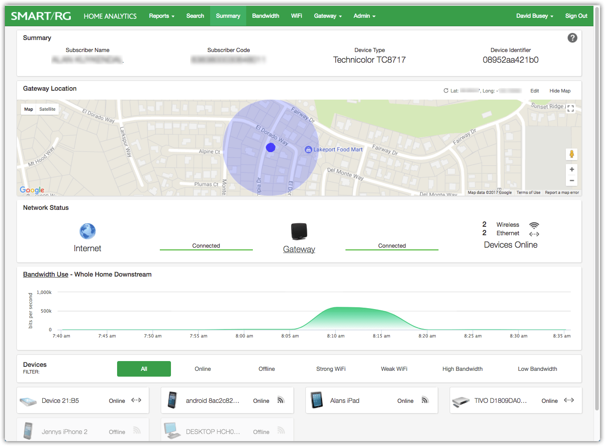Select the Online devices filter
The image size is (605, 446).
click(x=203, y=369)
